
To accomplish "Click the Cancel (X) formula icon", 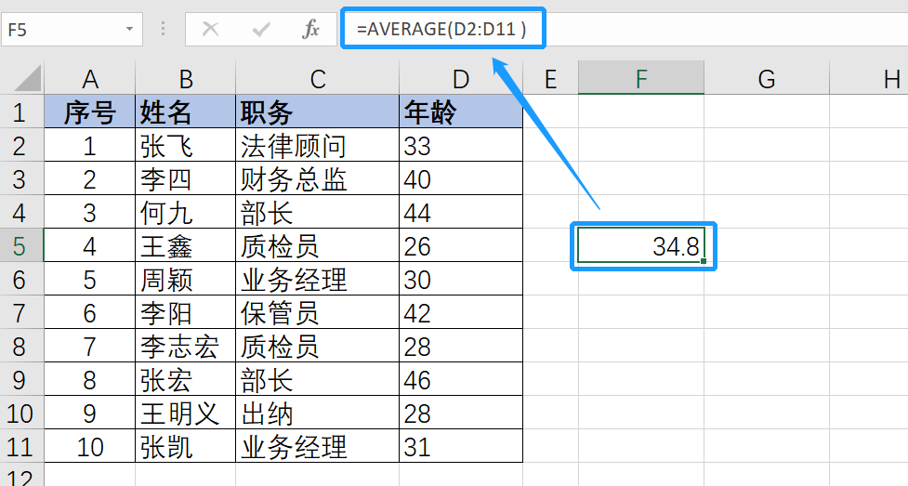I will [211, 29].
